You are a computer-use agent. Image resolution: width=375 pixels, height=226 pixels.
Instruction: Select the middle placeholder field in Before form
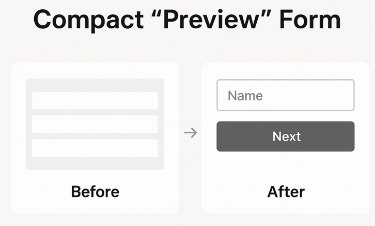95,124
